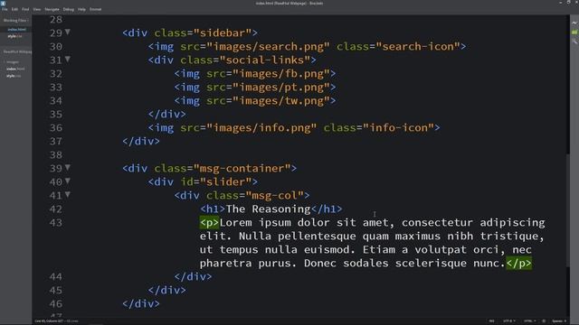
Task: Click "images/tw.png" on line 34
Action: click(281, 100)
